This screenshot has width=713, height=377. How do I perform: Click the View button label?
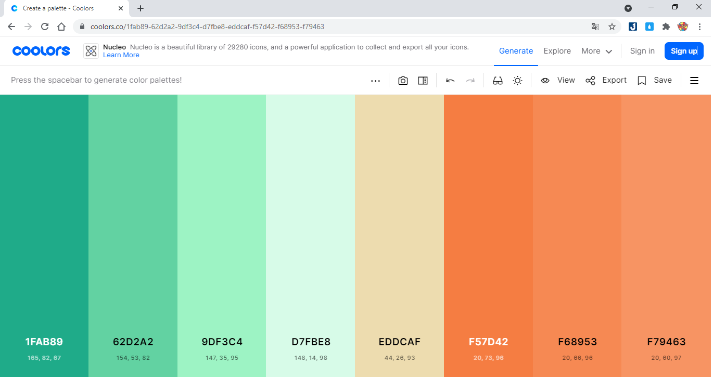click(566, 80)
